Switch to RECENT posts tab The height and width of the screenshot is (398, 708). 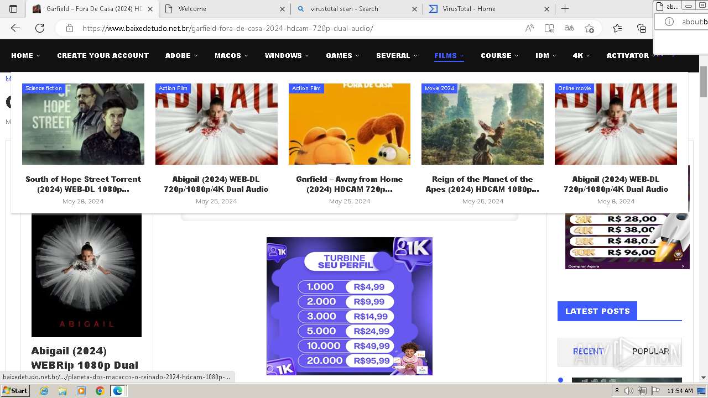tap(589, 352)
